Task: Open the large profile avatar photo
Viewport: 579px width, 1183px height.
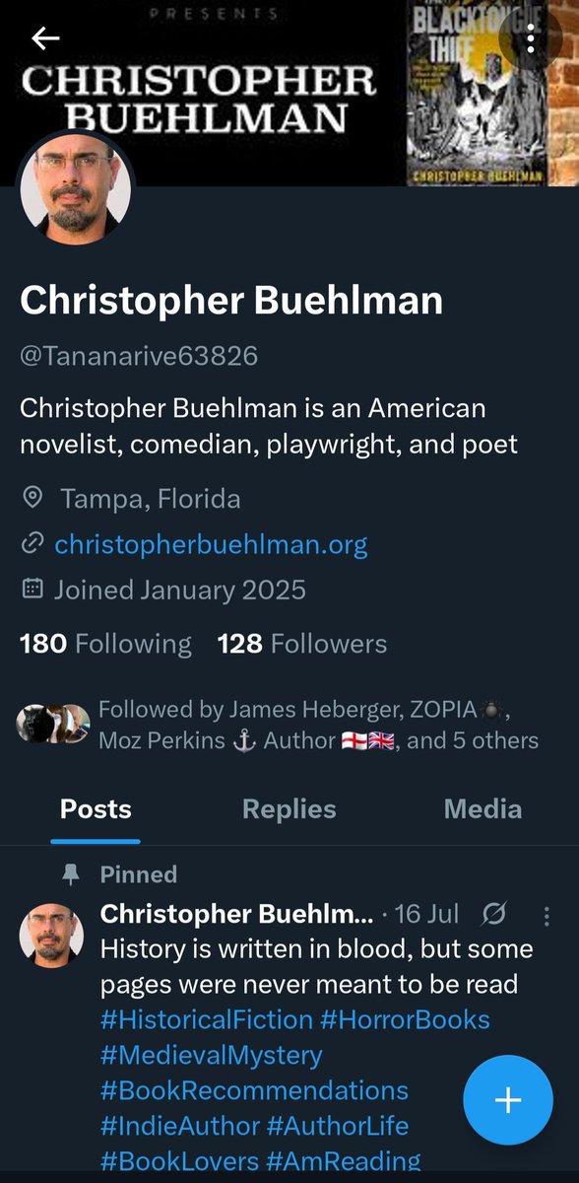Action: point(75,189)
